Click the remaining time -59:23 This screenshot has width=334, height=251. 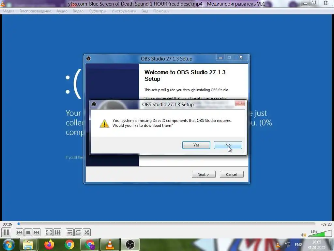[326, 224]
